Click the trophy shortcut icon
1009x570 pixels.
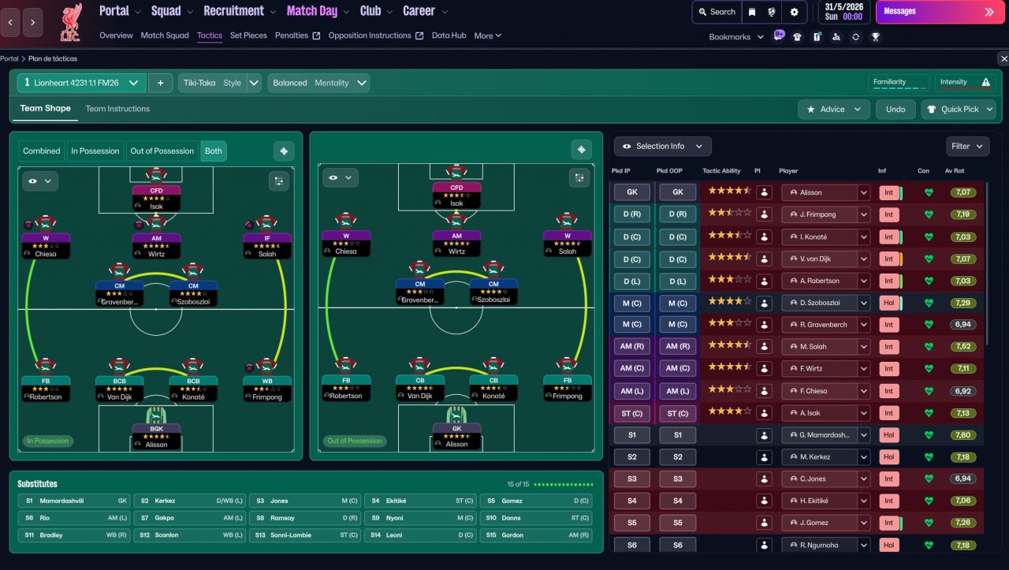point(875,36)
